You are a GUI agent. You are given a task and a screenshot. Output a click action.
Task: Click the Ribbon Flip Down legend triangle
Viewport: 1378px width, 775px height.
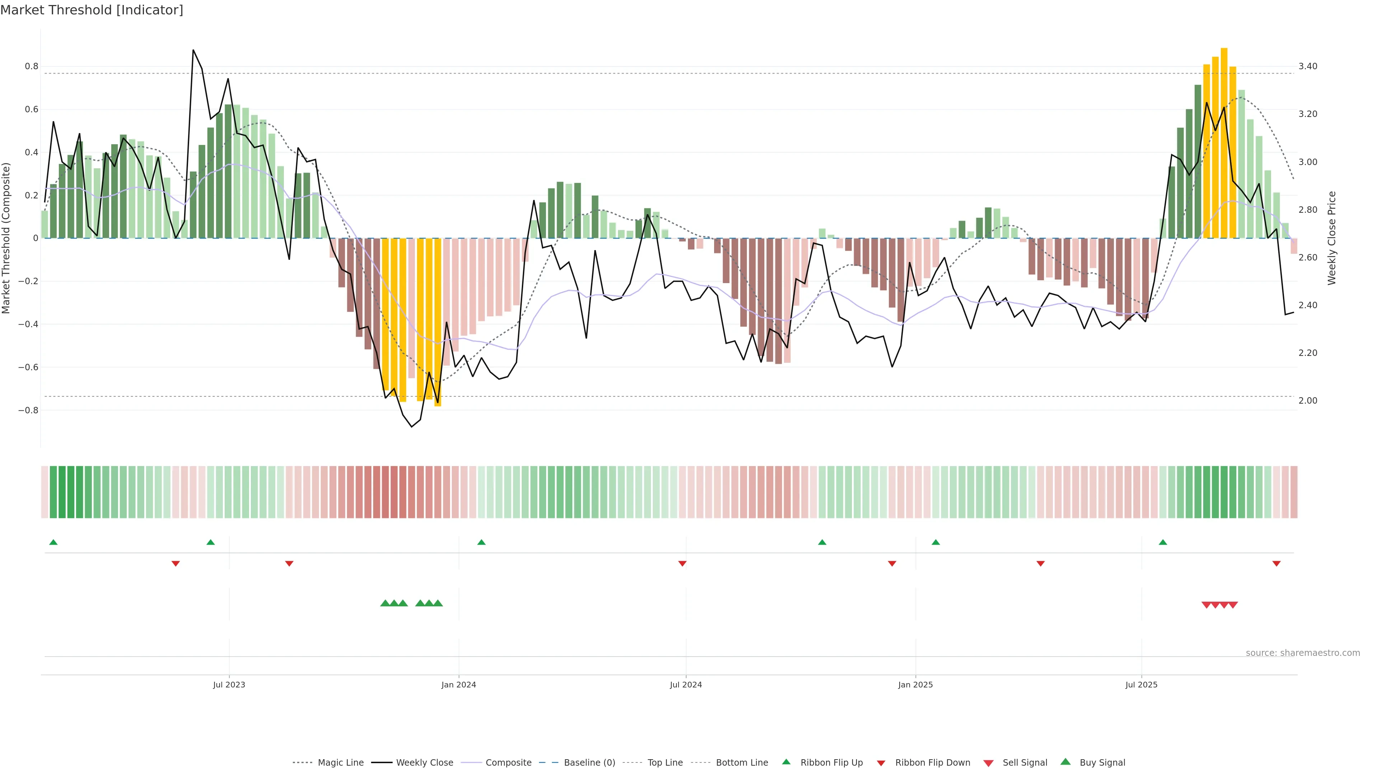tap(881, 763)
